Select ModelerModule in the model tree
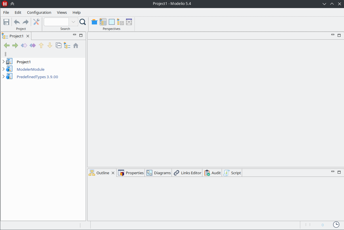344x230 pixels. (x=31, y=70)
